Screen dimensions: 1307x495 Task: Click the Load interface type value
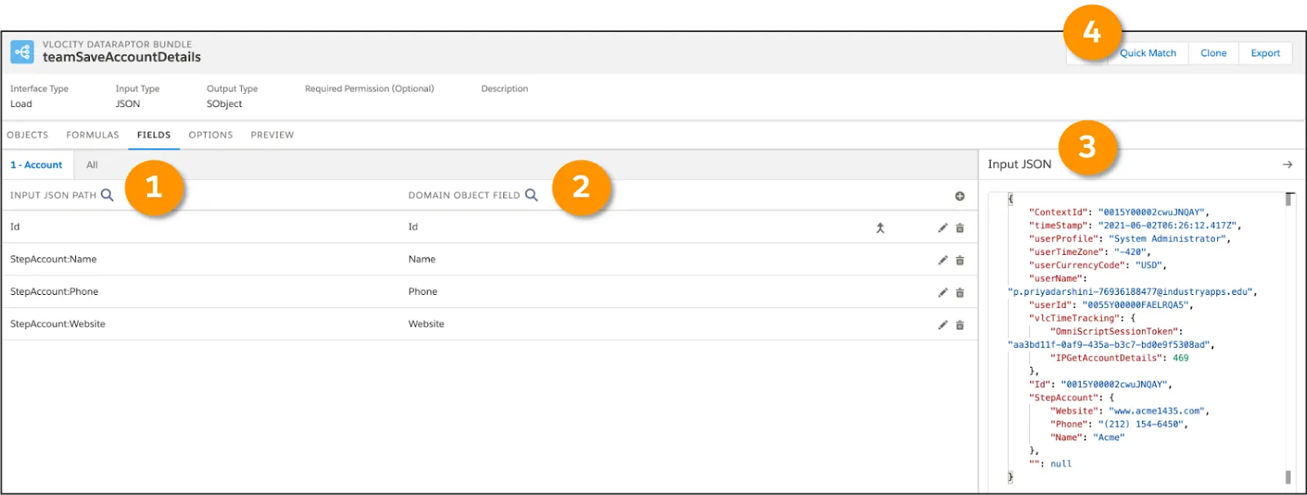tap(21, 104)
